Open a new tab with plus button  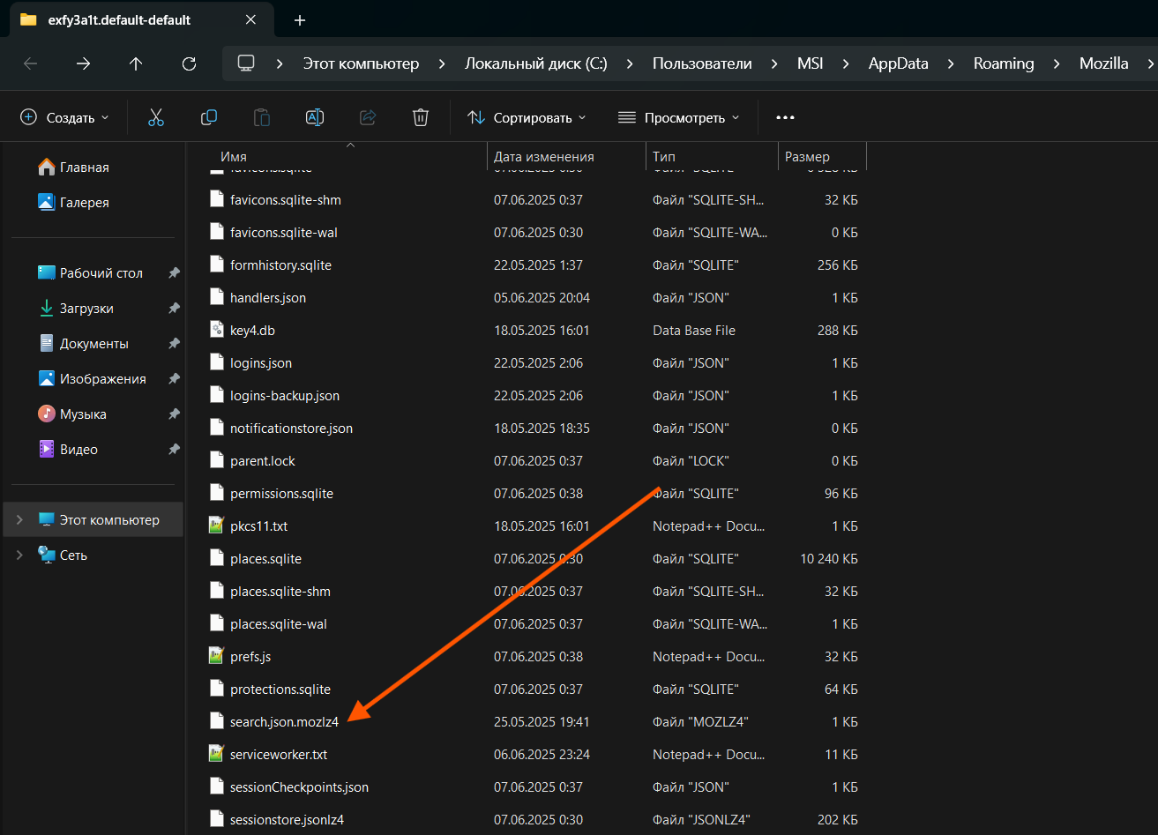pos(300,19)
